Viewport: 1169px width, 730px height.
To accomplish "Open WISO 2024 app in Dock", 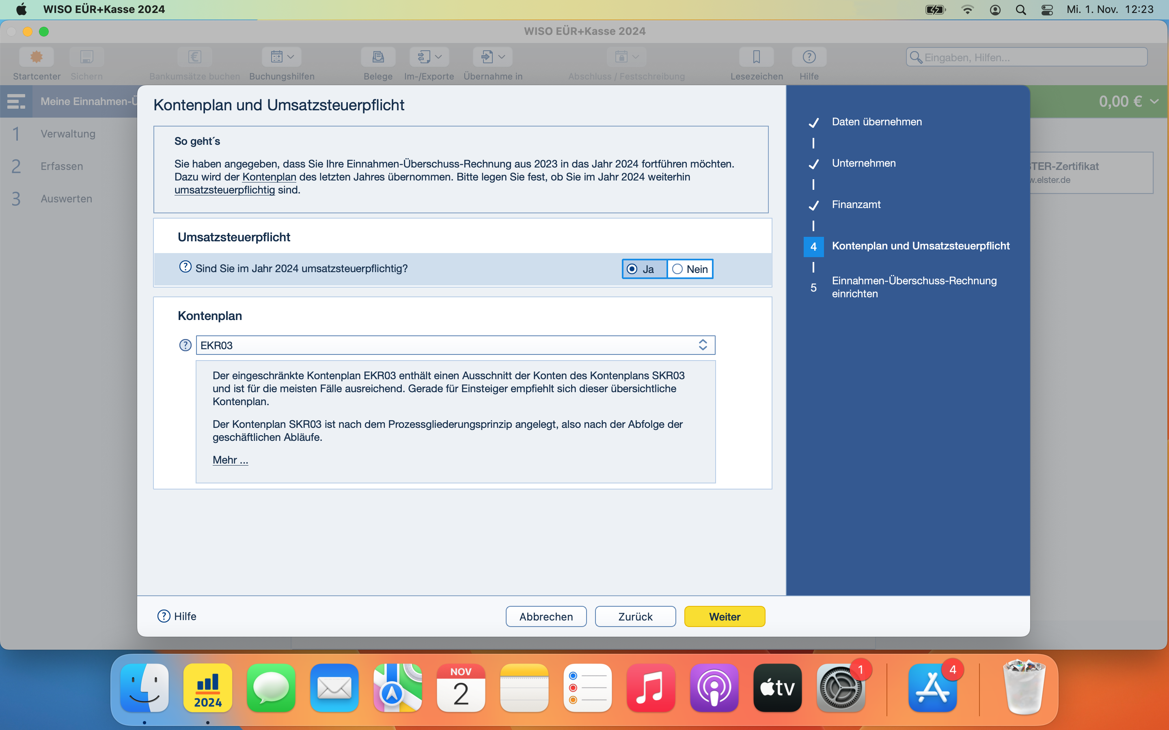I will 208,687.
